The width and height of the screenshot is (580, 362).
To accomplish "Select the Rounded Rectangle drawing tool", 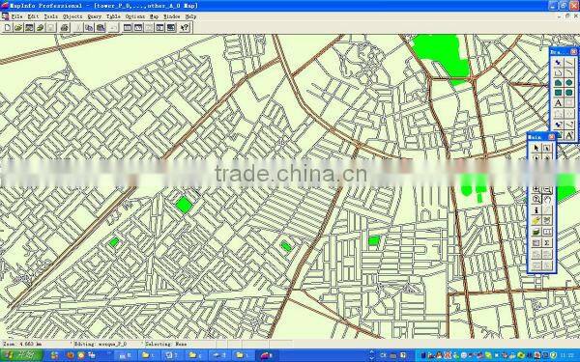I will click(x=569, y=93).
